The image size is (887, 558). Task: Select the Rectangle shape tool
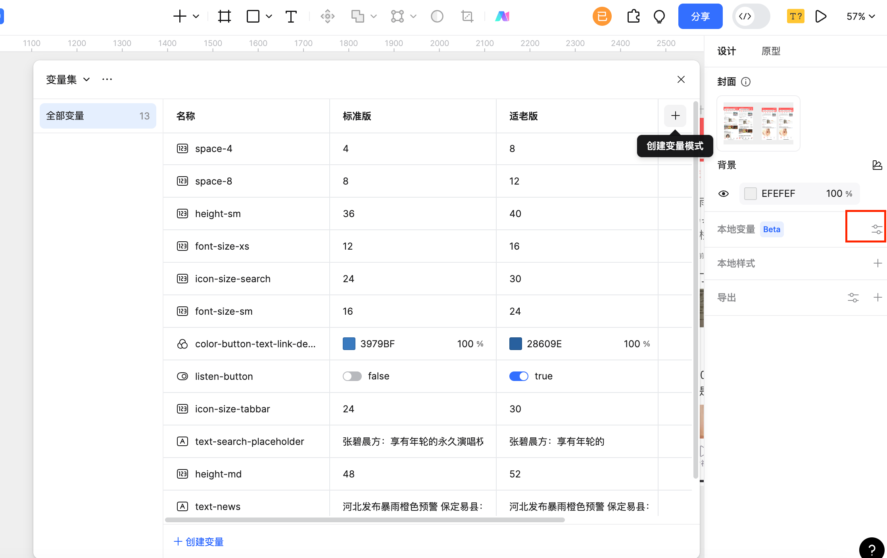click(253, 16)
